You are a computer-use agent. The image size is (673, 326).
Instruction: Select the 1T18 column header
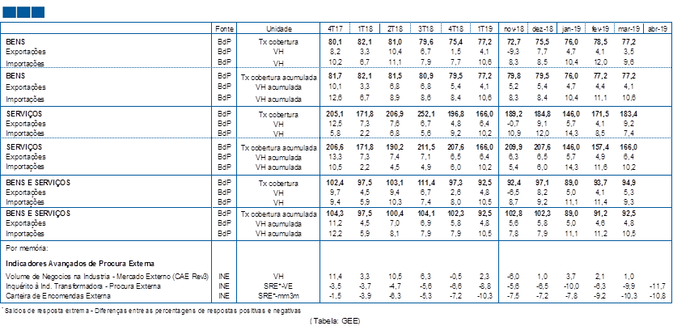click(365, 29)
